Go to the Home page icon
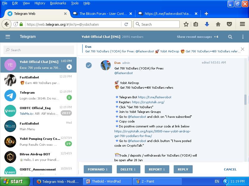This screenshot has width=249, height=186. click(218, 24)
